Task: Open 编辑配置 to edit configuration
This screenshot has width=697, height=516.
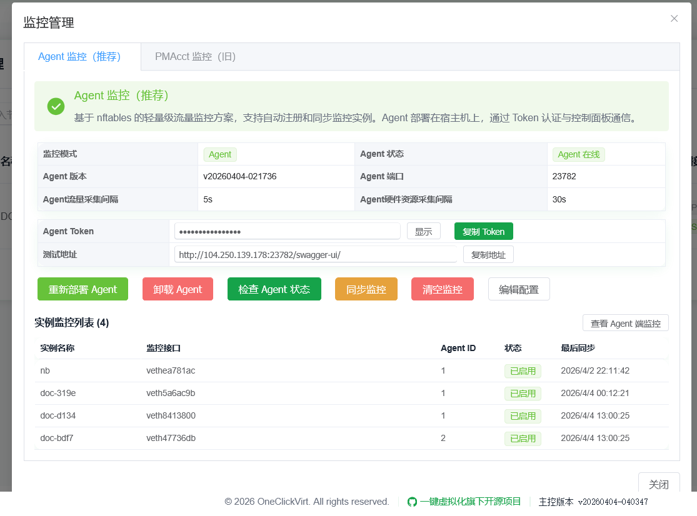Action: [518, 289]
